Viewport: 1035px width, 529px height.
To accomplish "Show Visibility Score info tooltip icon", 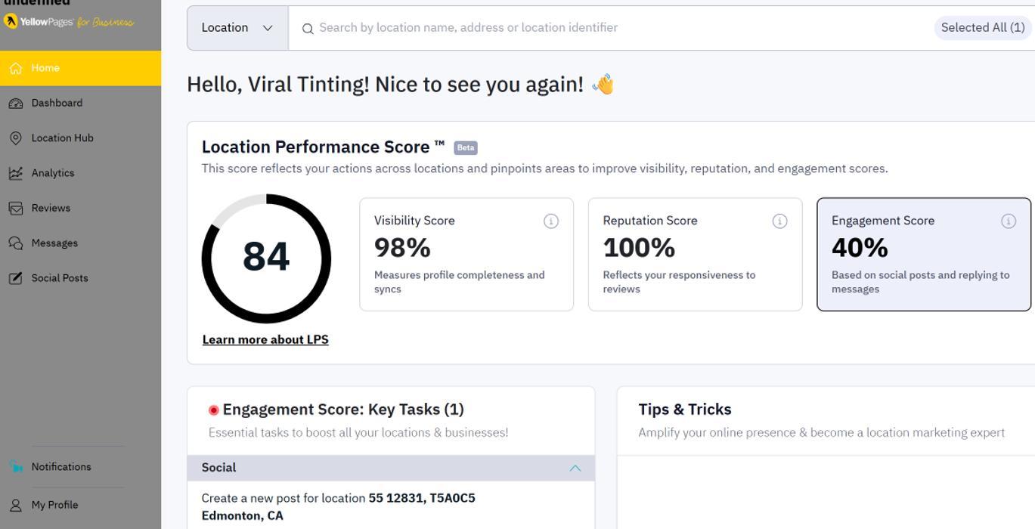I will pos(551,221).
